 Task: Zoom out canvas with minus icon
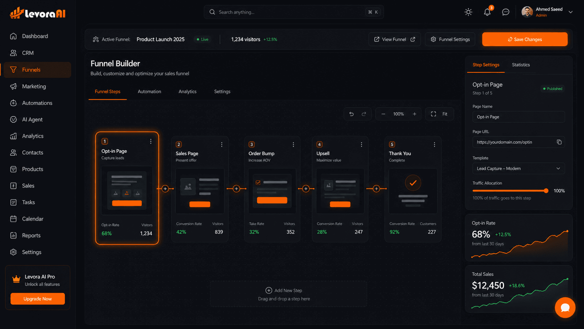(x=383, y=114)
